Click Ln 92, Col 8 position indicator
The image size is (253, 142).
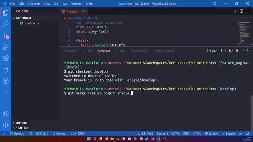point(145,133)
